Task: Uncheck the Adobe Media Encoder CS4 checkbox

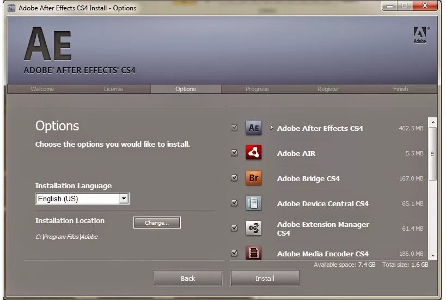Action: click(234, 253)
